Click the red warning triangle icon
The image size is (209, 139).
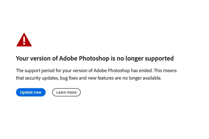(24, 40)
